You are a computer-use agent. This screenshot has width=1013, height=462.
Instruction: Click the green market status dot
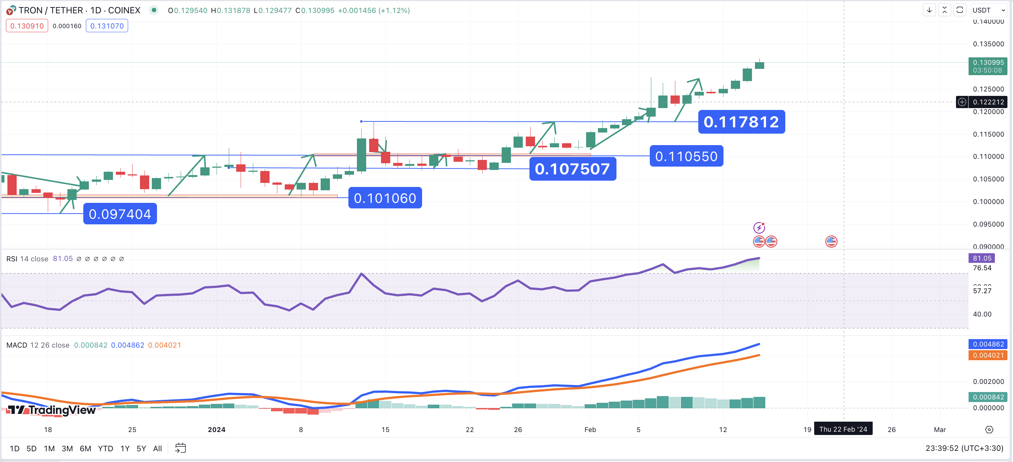click(x=154, y=10)
